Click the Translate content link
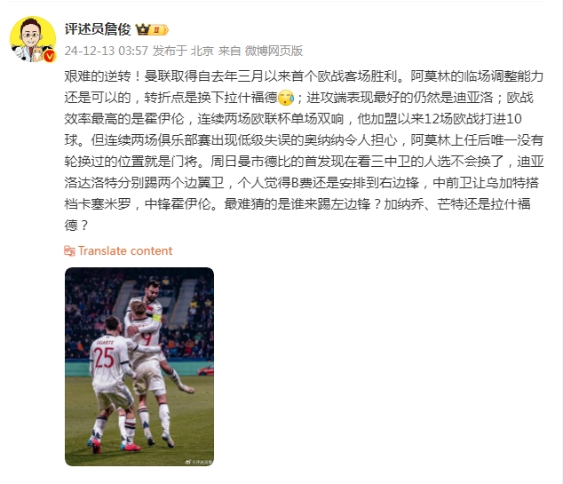 (125, 250)
